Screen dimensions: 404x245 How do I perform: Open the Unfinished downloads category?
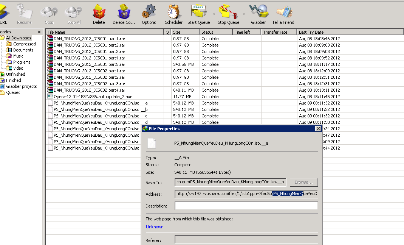(15, 74)
